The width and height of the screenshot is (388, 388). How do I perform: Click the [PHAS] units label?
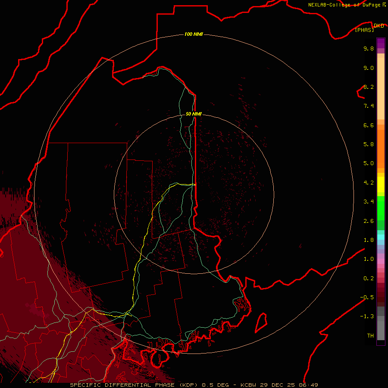(364, 30)
